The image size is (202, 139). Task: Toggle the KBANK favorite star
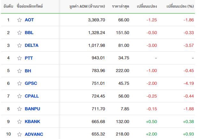click(x=19, y=122)
